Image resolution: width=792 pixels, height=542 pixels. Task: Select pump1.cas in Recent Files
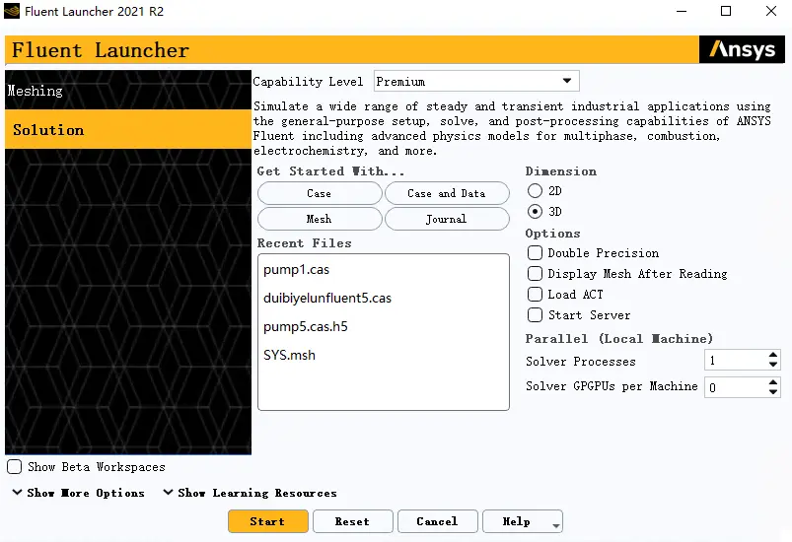(297, 269)
